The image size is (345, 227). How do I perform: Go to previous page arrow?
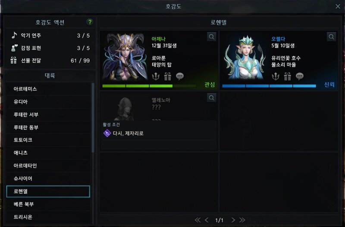[x=207, y=220]
